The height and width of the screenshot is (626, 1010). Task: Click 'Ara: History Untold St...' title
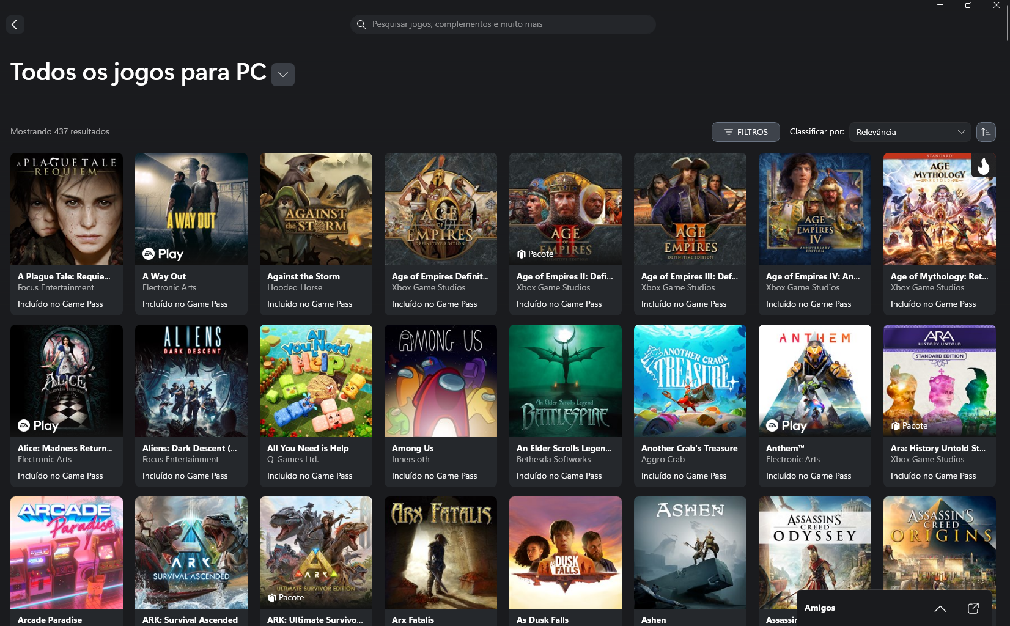[x=938, y=448]
